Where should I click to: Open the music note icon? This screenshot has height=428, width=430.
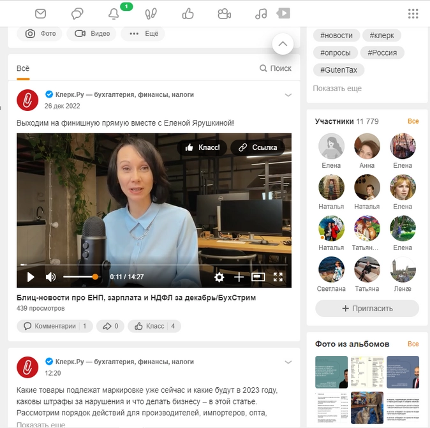click(261, 13)
